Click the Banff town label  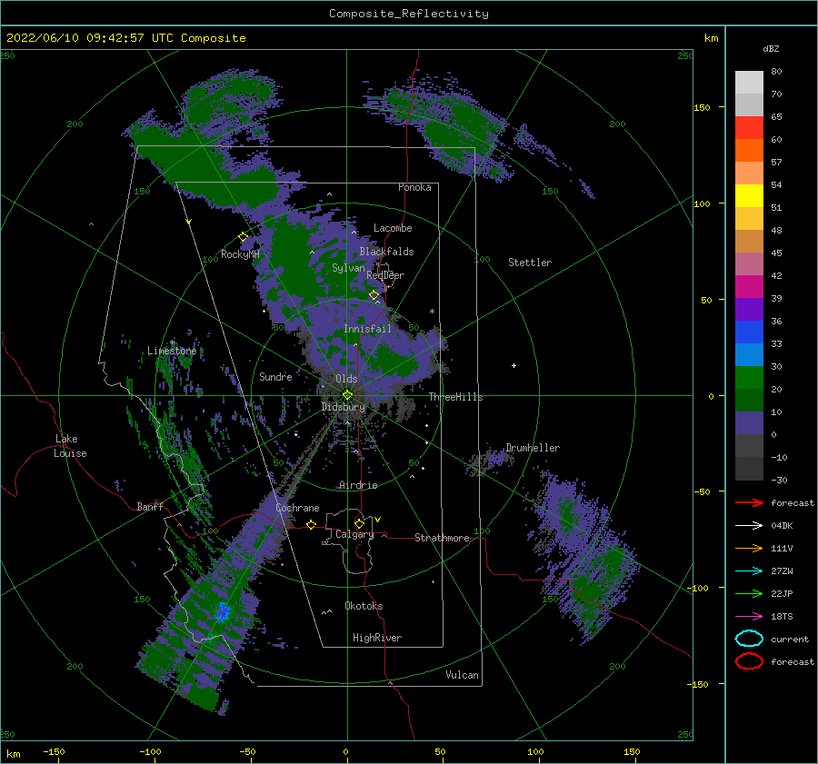click(150, 506)
